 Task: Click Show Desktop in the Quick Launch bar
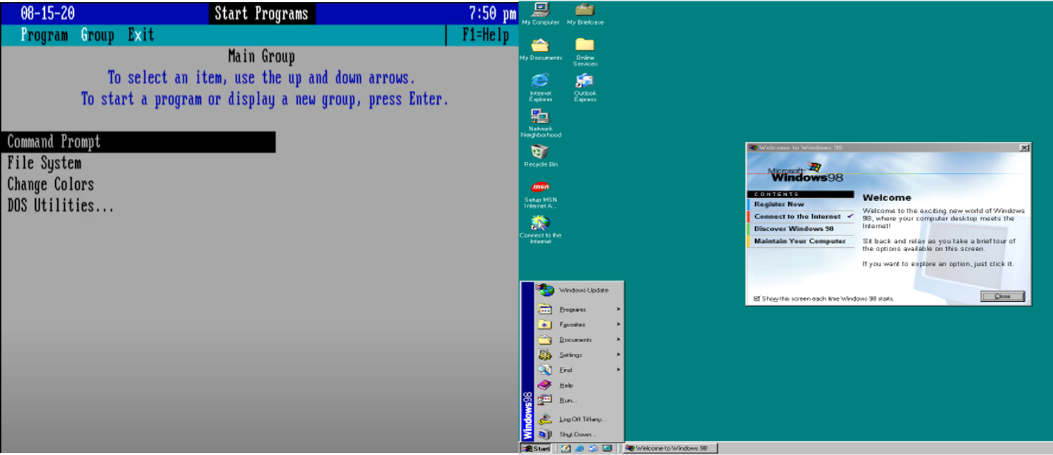tap(565, 448)
